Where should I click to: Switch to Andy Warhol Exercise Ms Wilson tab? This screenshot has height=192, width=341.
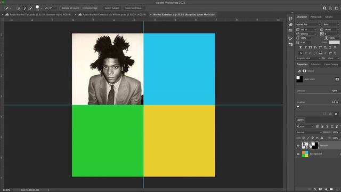pos(112,14)
